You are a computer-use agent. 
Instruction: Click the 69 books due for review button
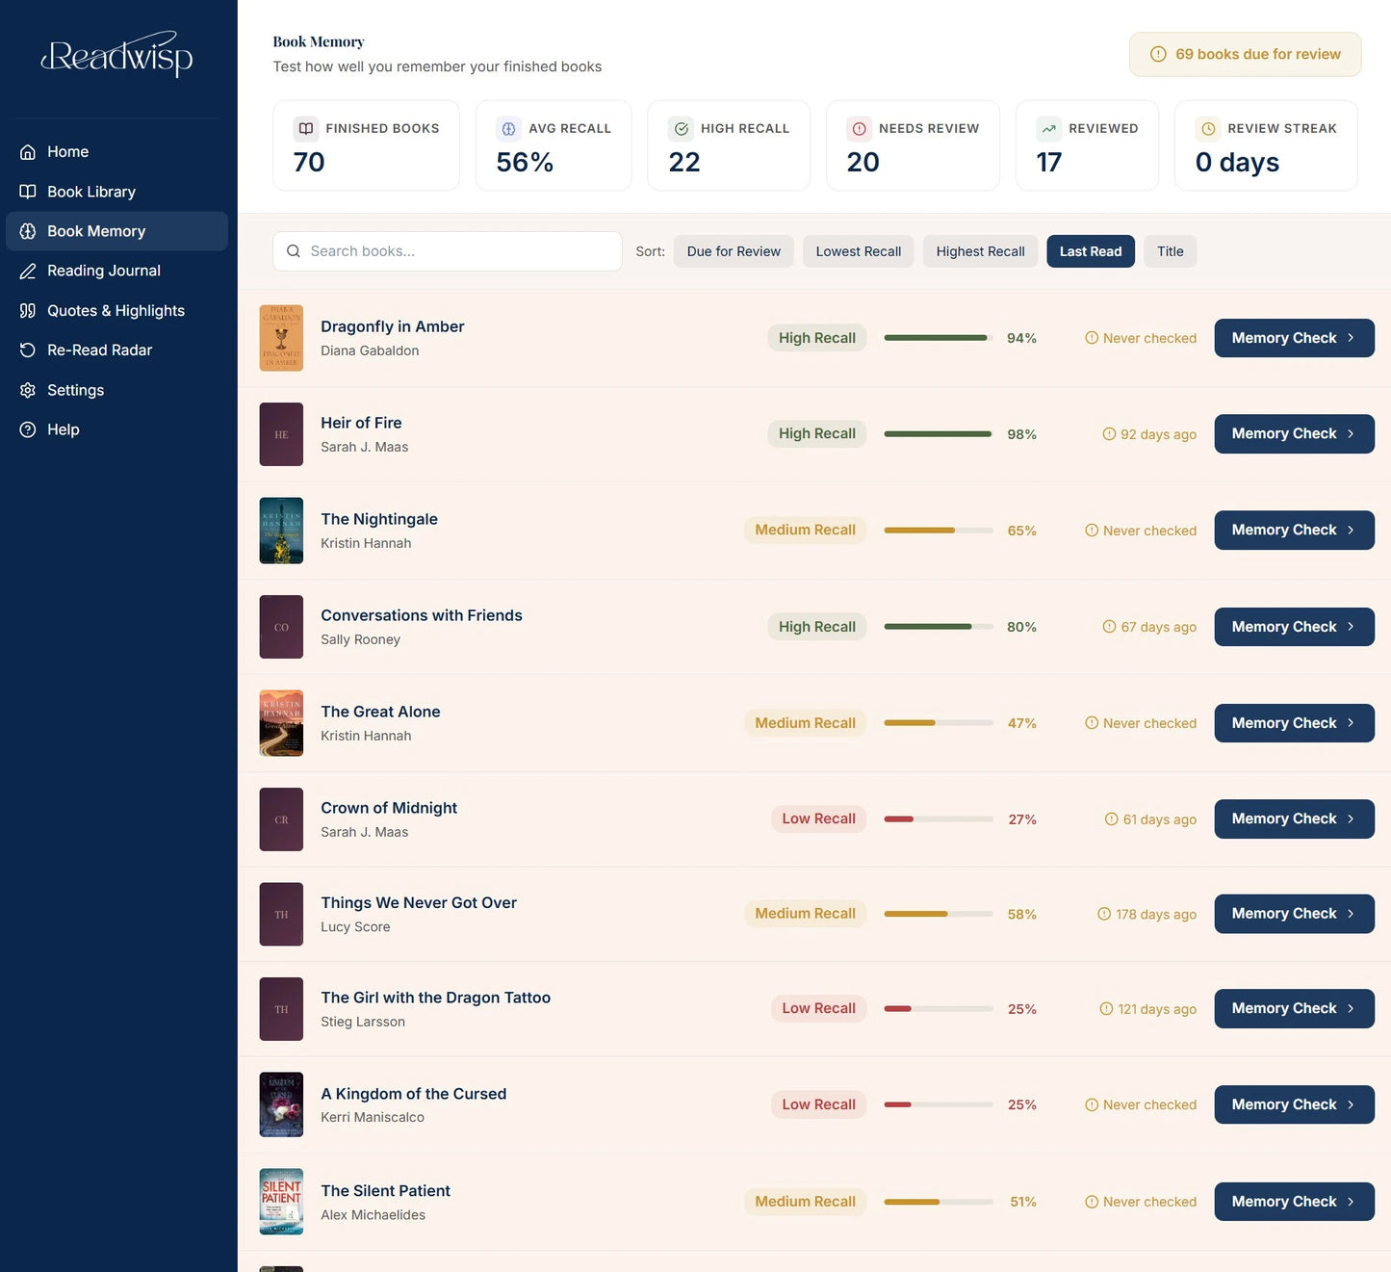pos(1246,54)
